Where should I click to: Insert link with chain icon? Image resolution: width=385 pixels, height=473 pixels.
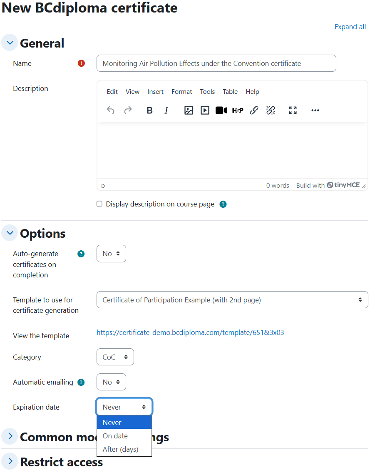click(254, 111)
